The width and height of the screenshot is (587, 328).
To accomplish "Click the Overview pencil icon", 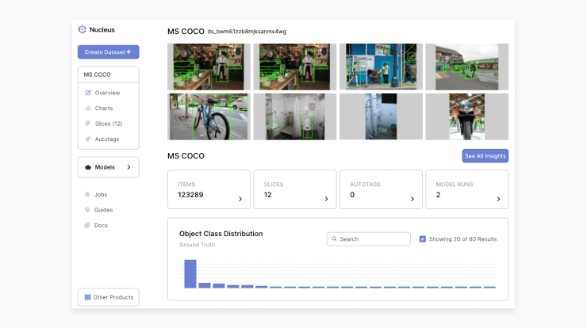I will click(x=88, y=93).
